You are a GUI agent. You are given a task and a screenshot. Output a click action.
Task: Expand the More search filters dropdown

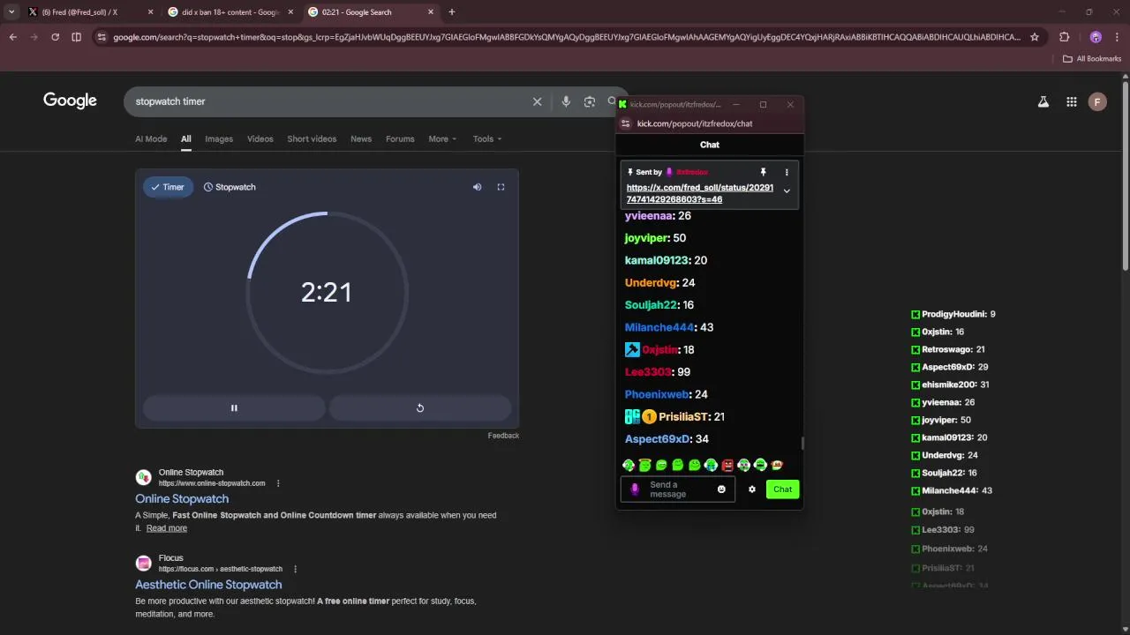[442, 138]
